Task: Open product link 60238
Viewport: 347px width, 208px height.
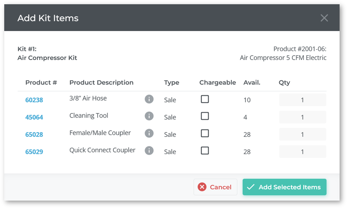Action: (x=34, y=100)
